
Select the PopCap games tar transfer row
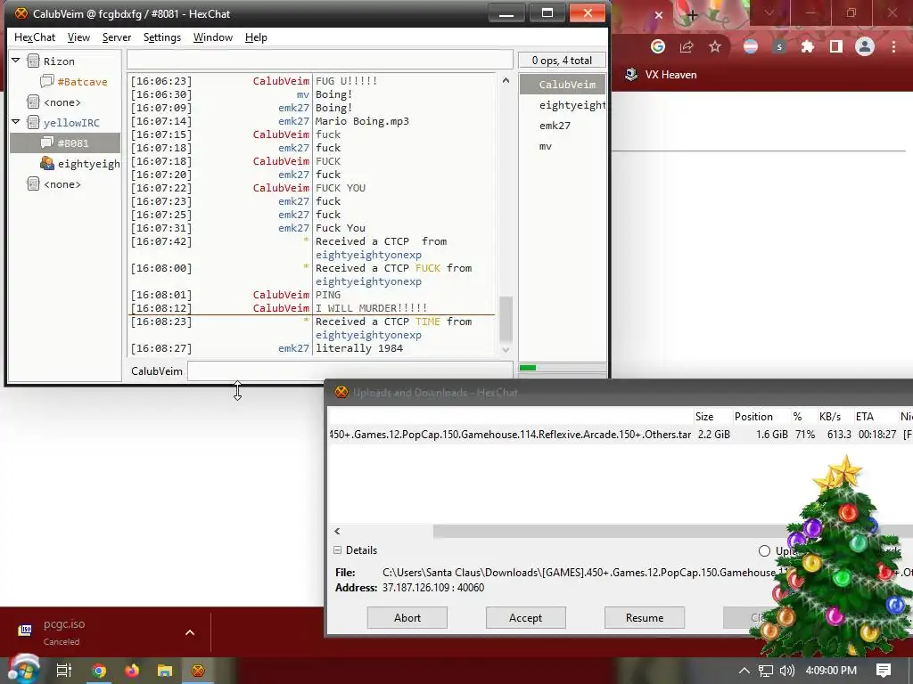click(x=621, y=435)
